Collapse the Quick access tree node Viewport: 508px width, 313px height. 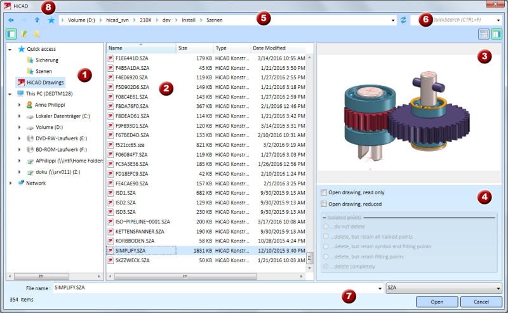(x=10, y=50)
